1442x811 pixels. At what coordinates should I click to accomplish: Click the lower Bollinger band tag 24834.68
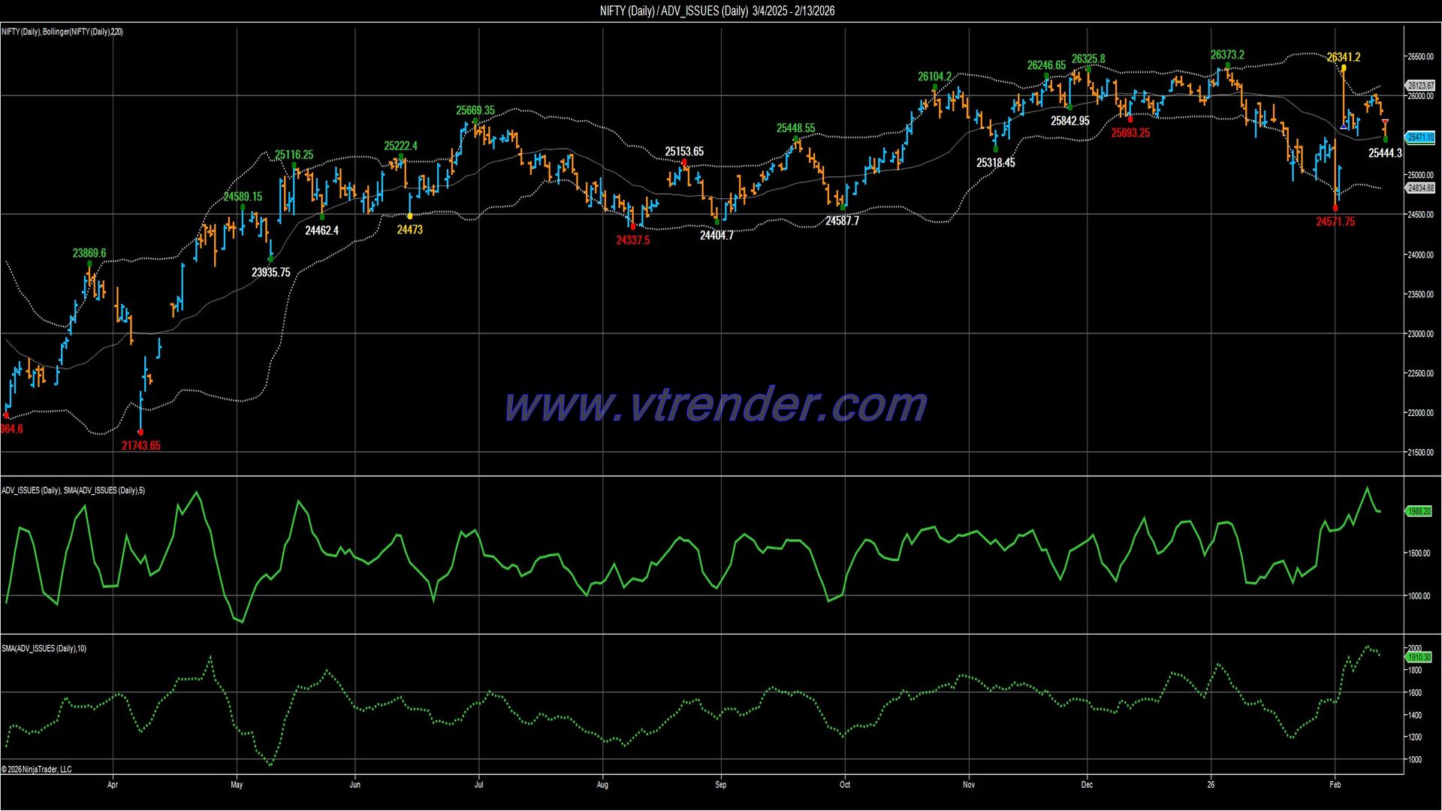[1419, 188]
